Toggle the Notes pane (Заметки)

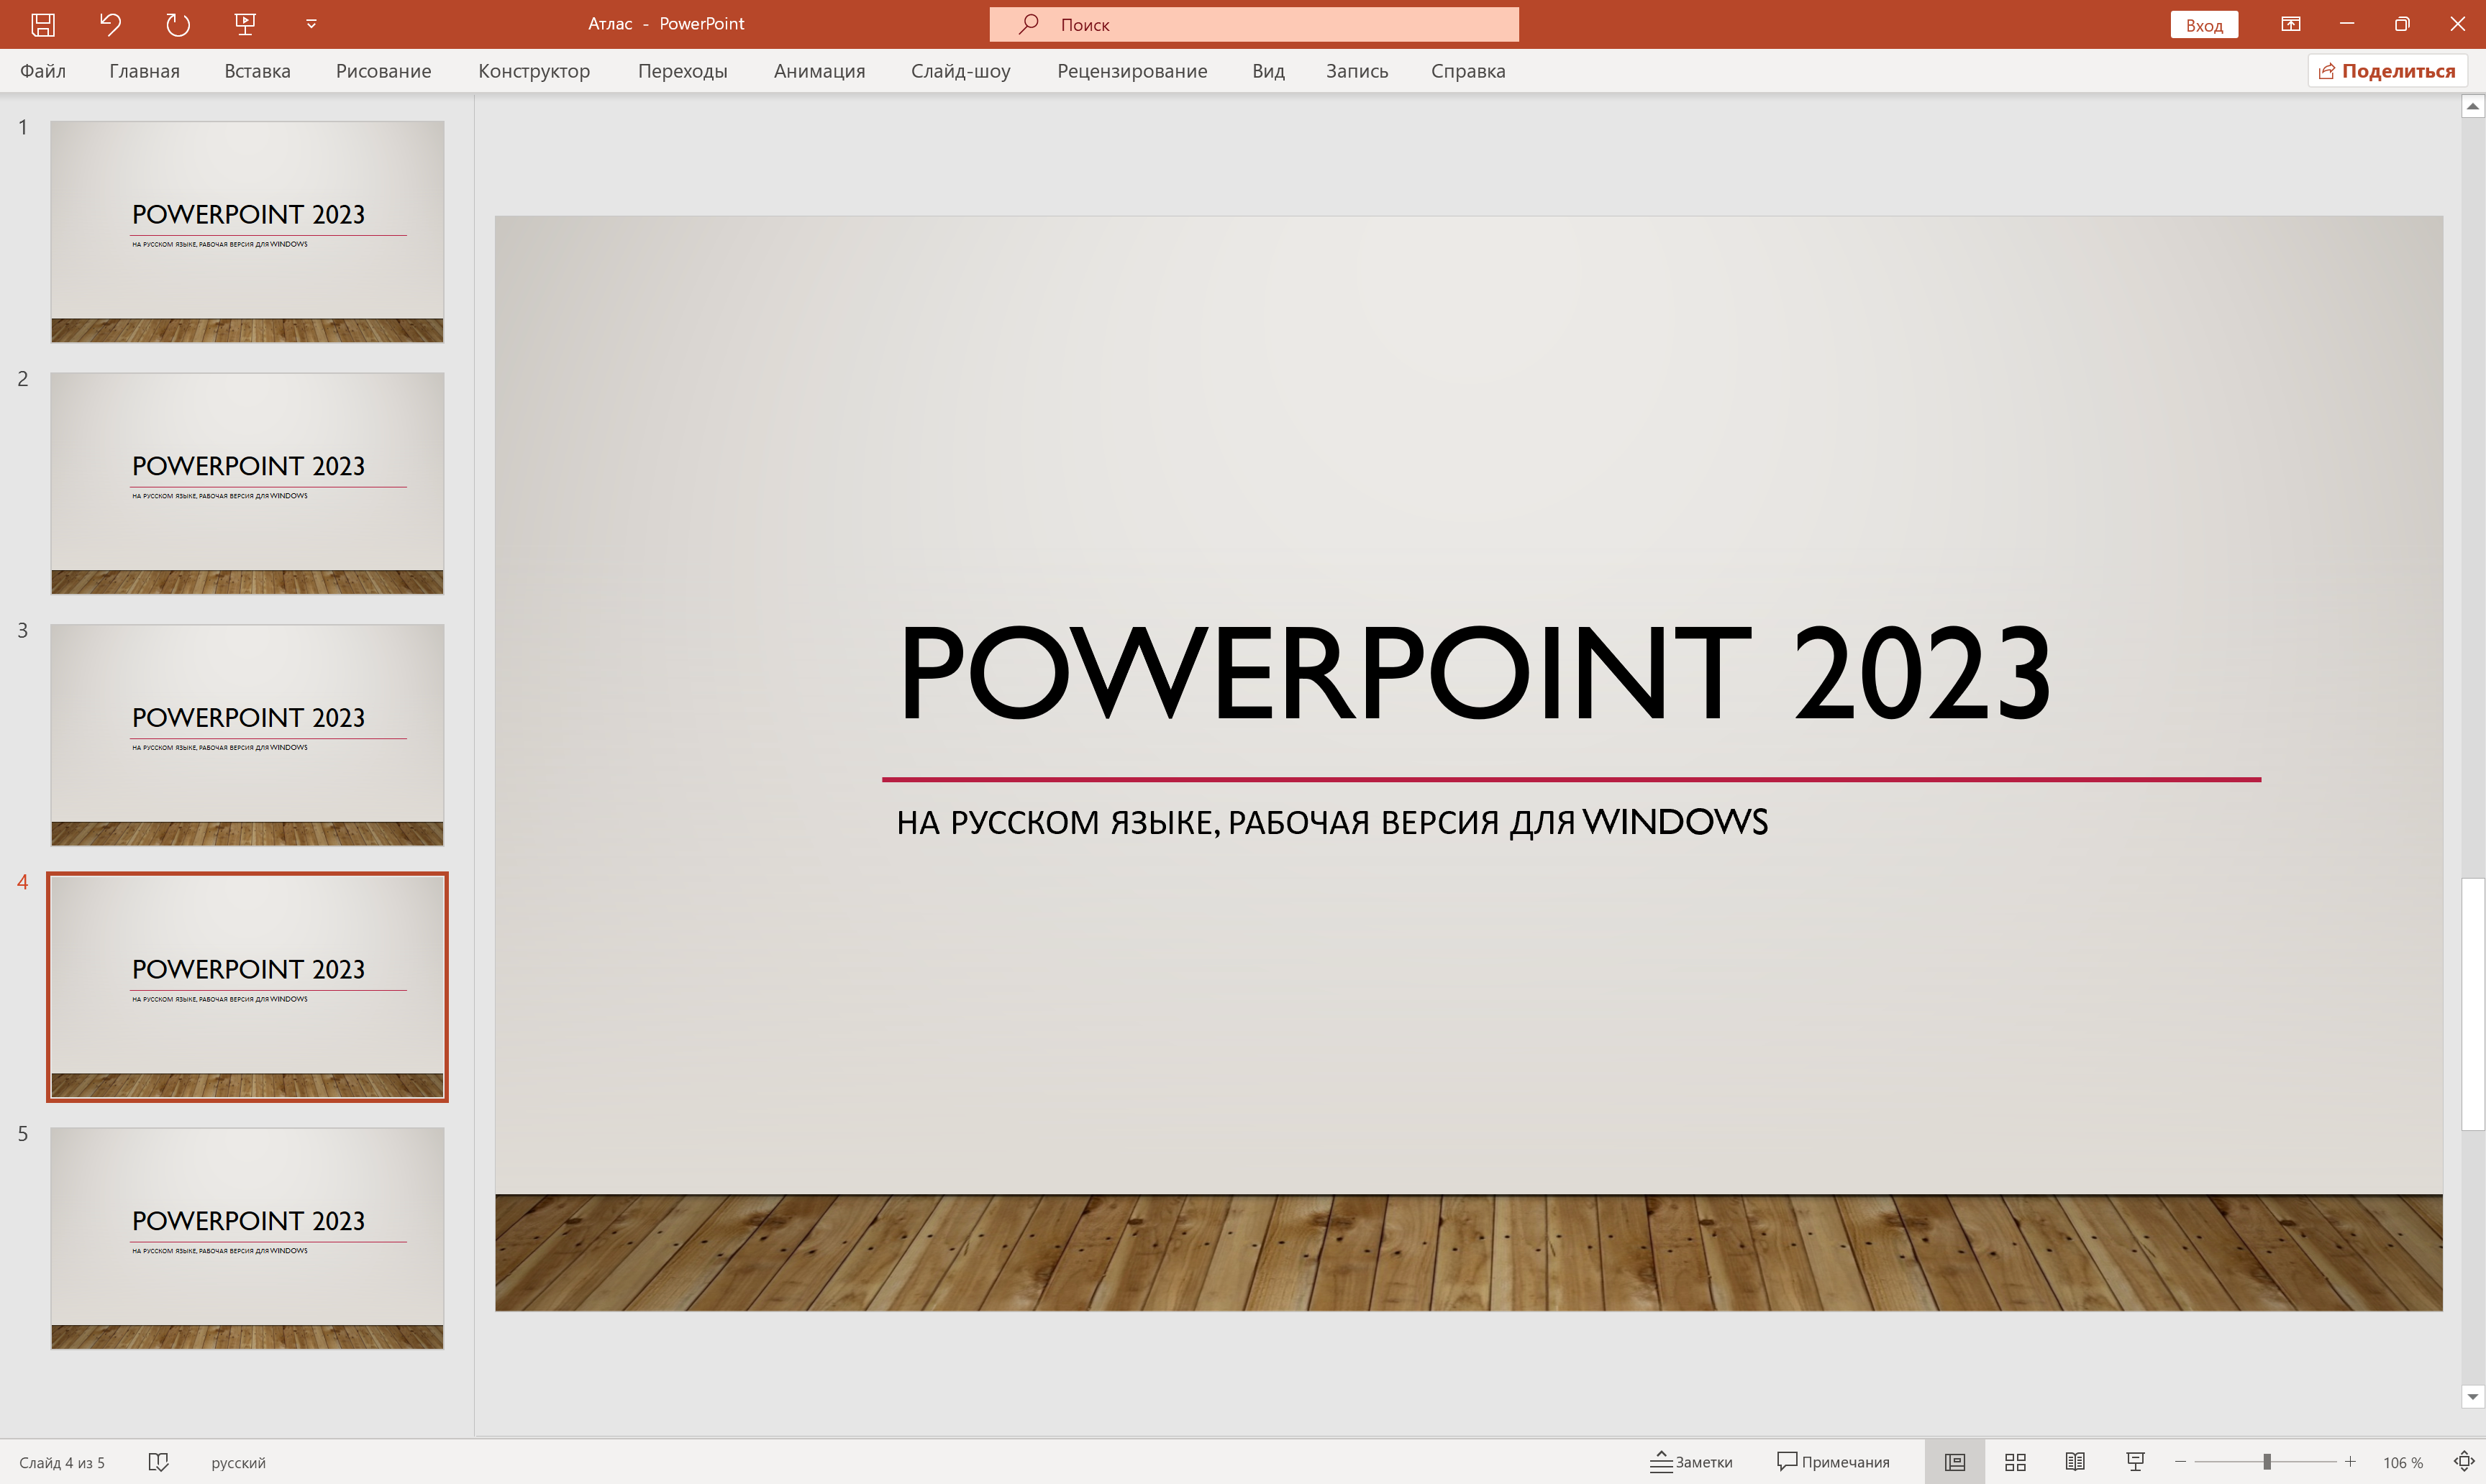click(x=1690, y=1462)
